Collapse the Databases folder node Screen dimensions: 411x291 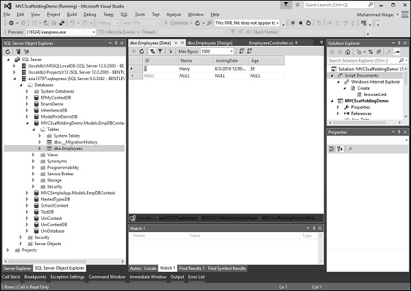click(x=18, y=85)
